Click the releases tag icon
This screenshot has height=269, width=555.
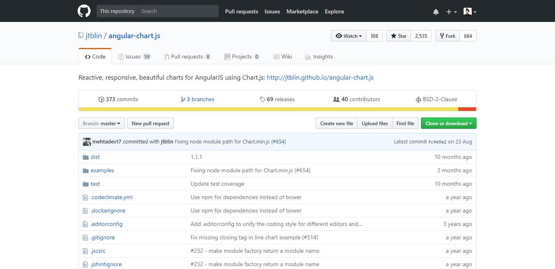coord(262,100)
